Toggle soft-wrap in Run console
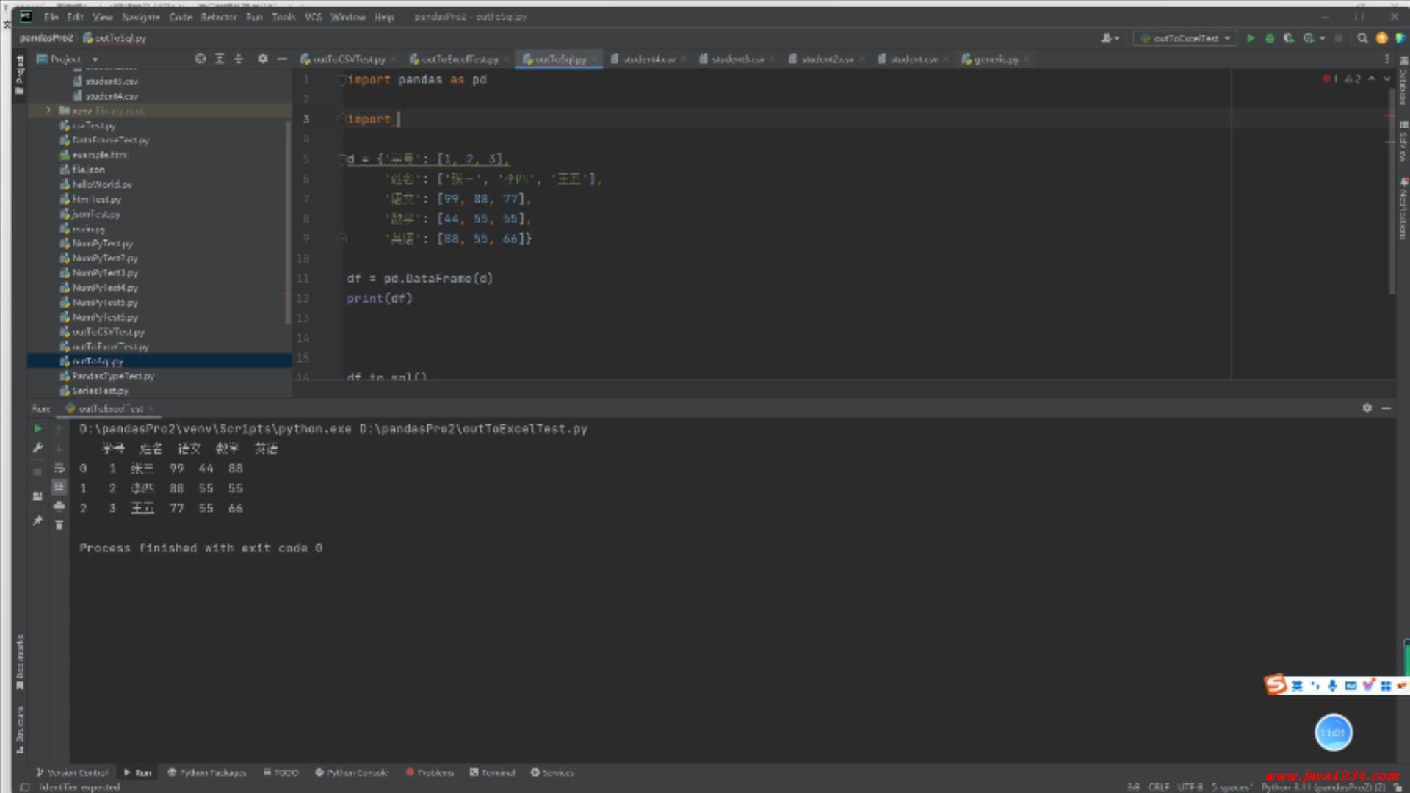This screenshot has height=793, width=1410. pos(59,468)
